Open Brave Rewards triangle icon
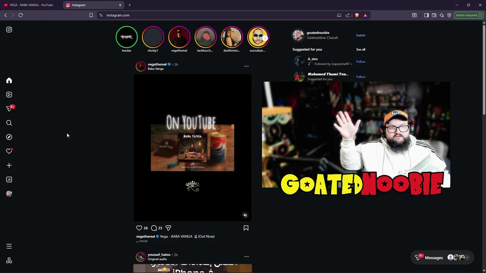 pos(365,15)
